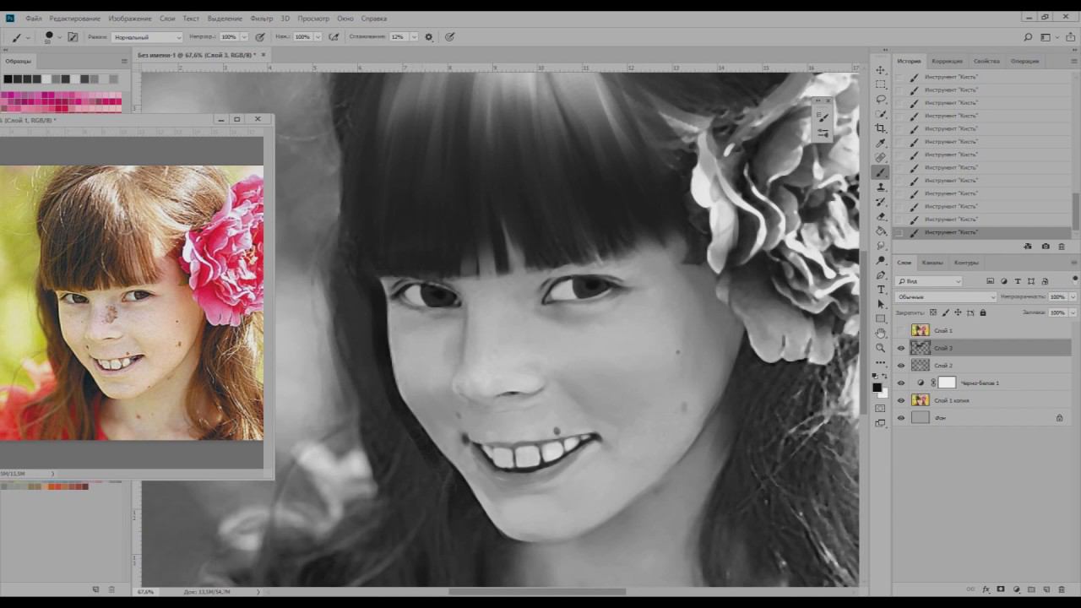Expand brush opacity 100% dropdown
This screenshot has height=608, width=1081.
coord(244,37)
